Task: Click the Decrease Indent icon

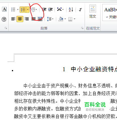Action: click(44, 10)
